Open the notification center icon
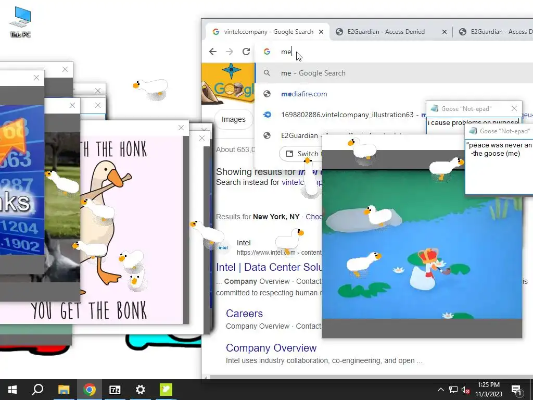The width and height of the screenshot is (533, 400). [516, 390]
